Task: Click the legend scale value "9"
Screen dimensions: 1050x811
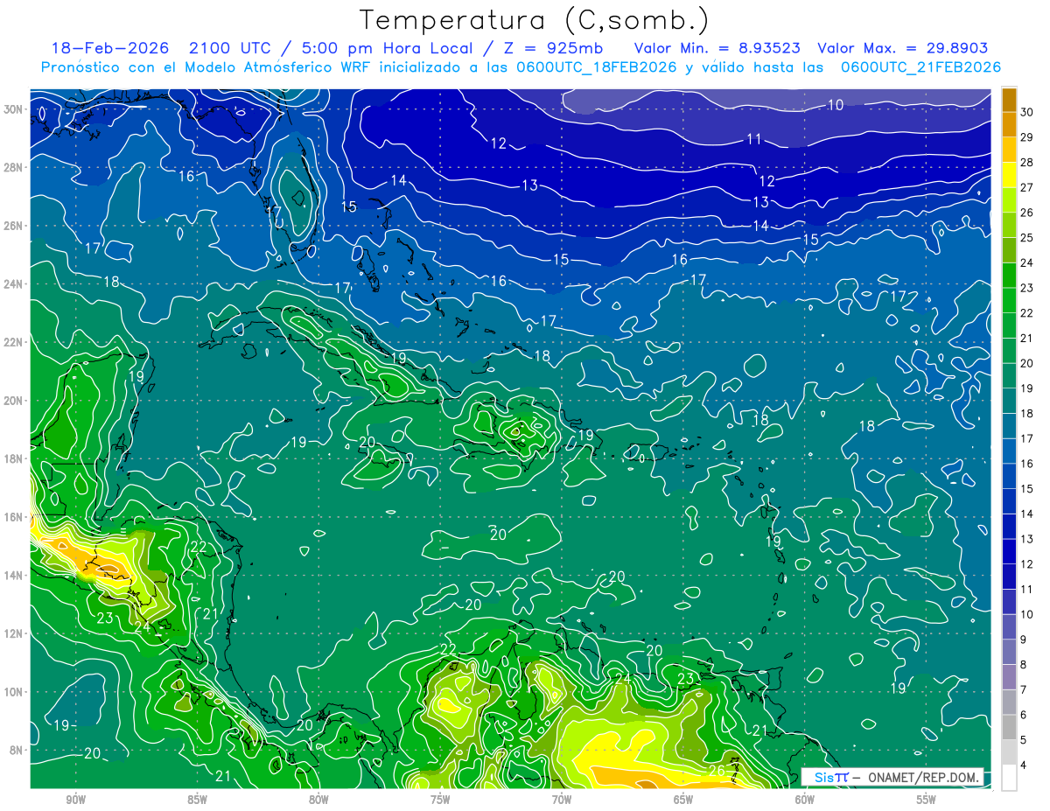Action: 1024,640
